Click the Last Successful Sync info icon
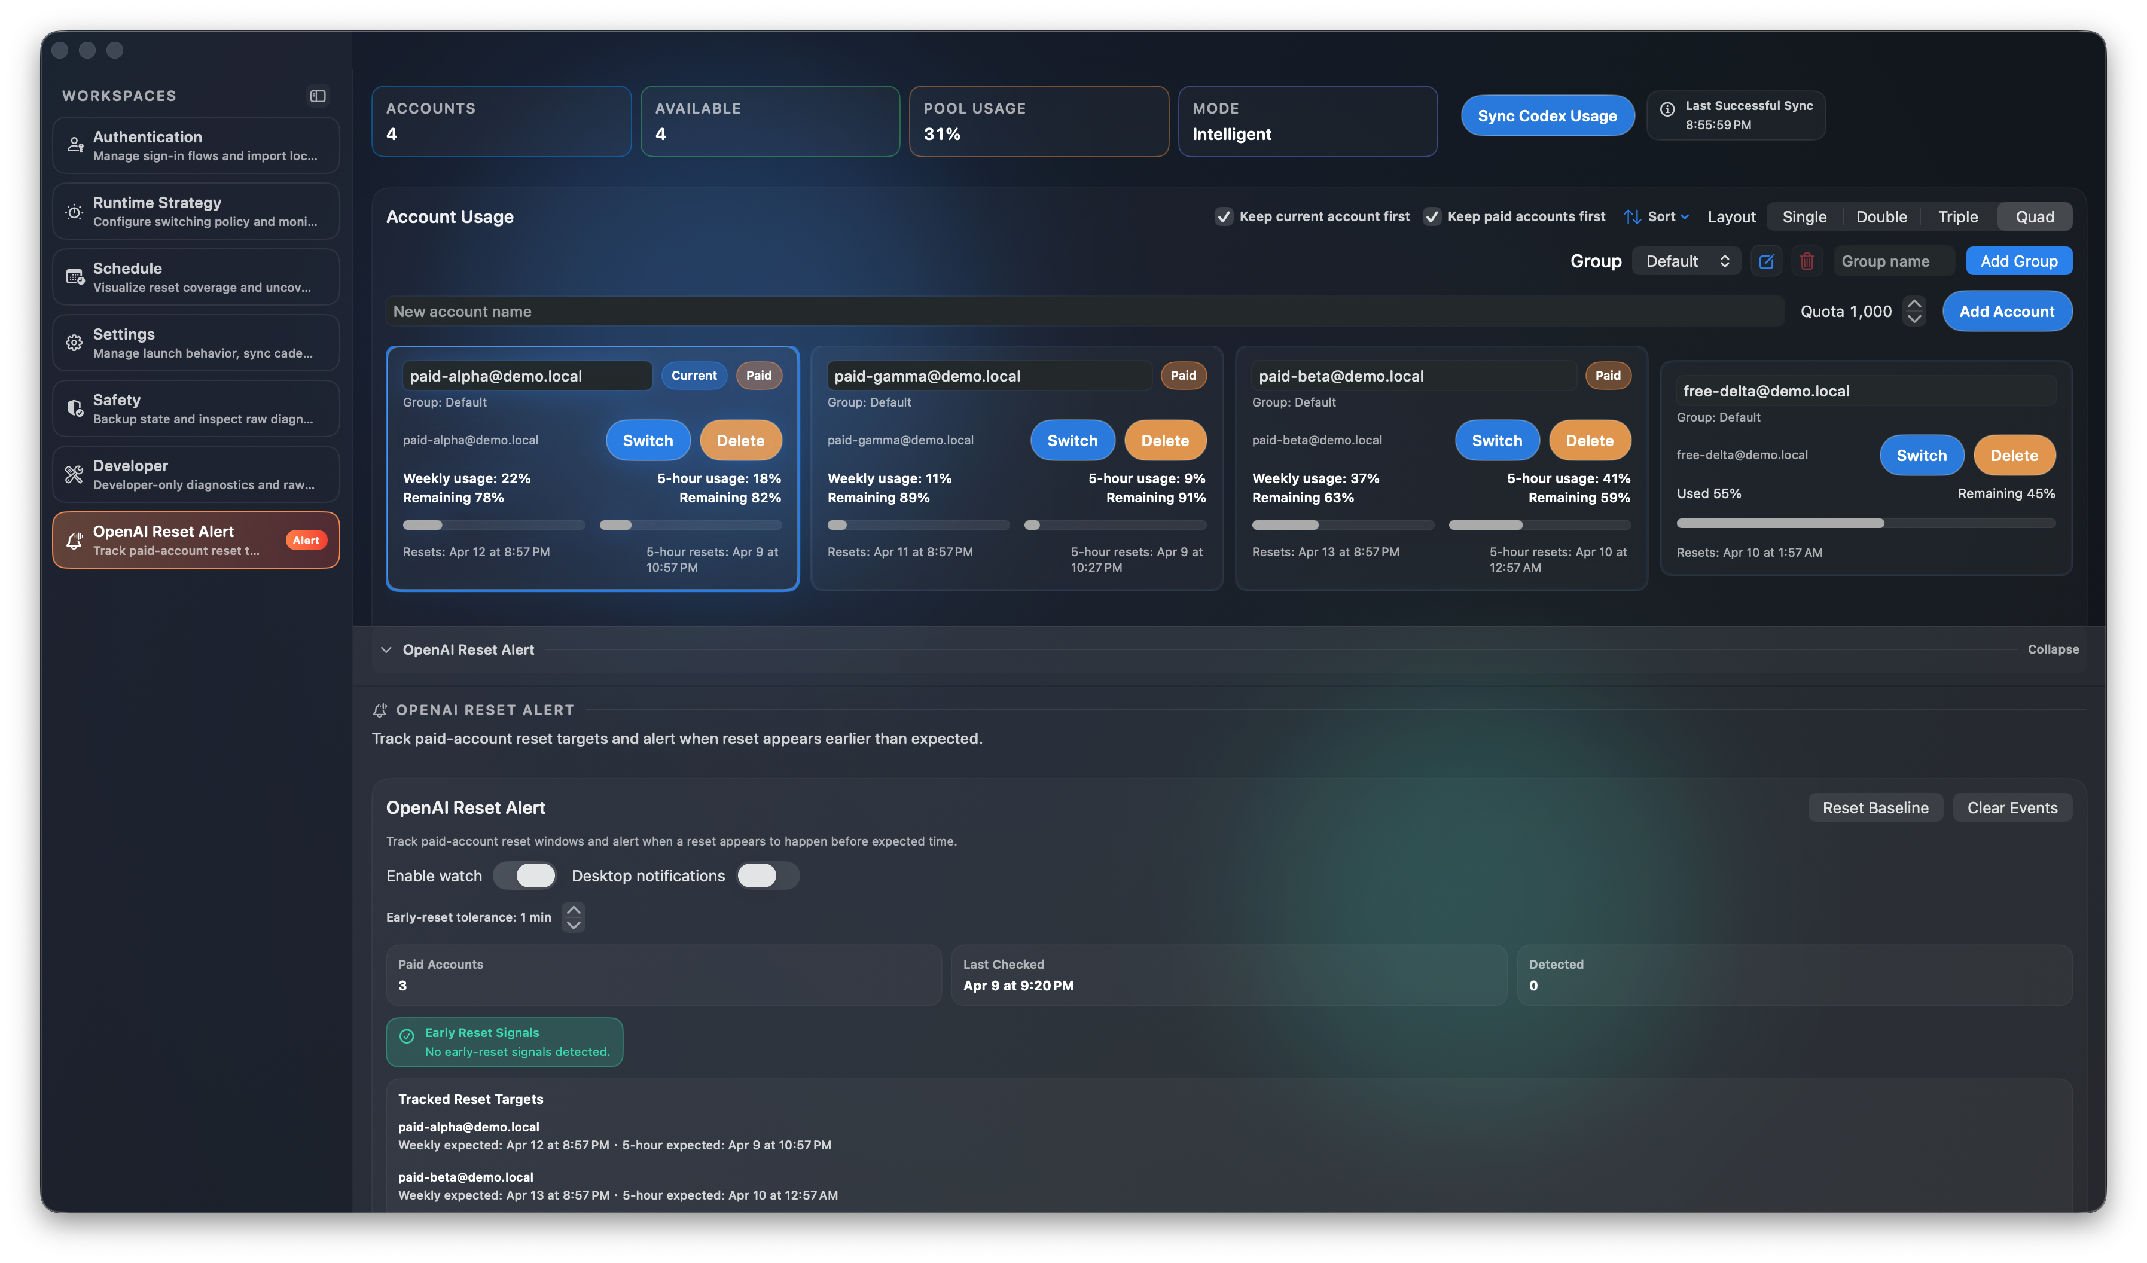 (1667, 109)
